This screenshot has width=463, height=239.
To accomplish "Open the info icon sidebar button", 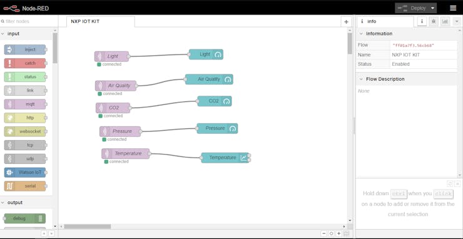I will [x=422, y=21].
